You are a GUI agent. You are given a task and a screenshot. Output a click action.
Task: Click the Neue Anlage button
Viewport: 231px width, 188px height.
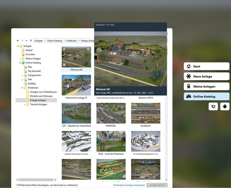pyautogui.click(x=207, y=76)
